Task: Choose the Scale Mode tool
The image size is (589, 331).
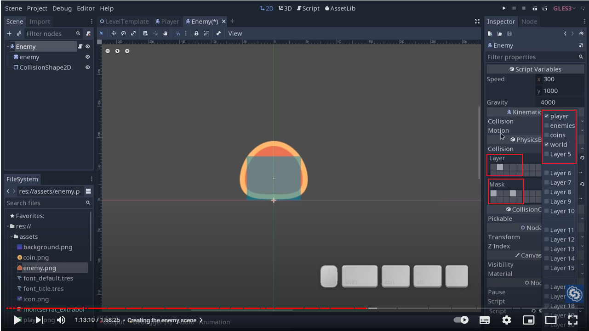Action: (x=134, y=34)
